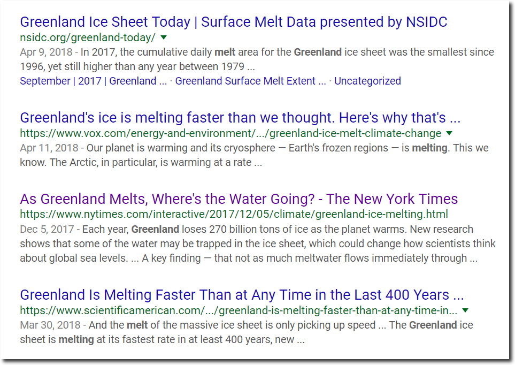Open the Greenland Surface Melt Extent sitelink

click(250, 81)
